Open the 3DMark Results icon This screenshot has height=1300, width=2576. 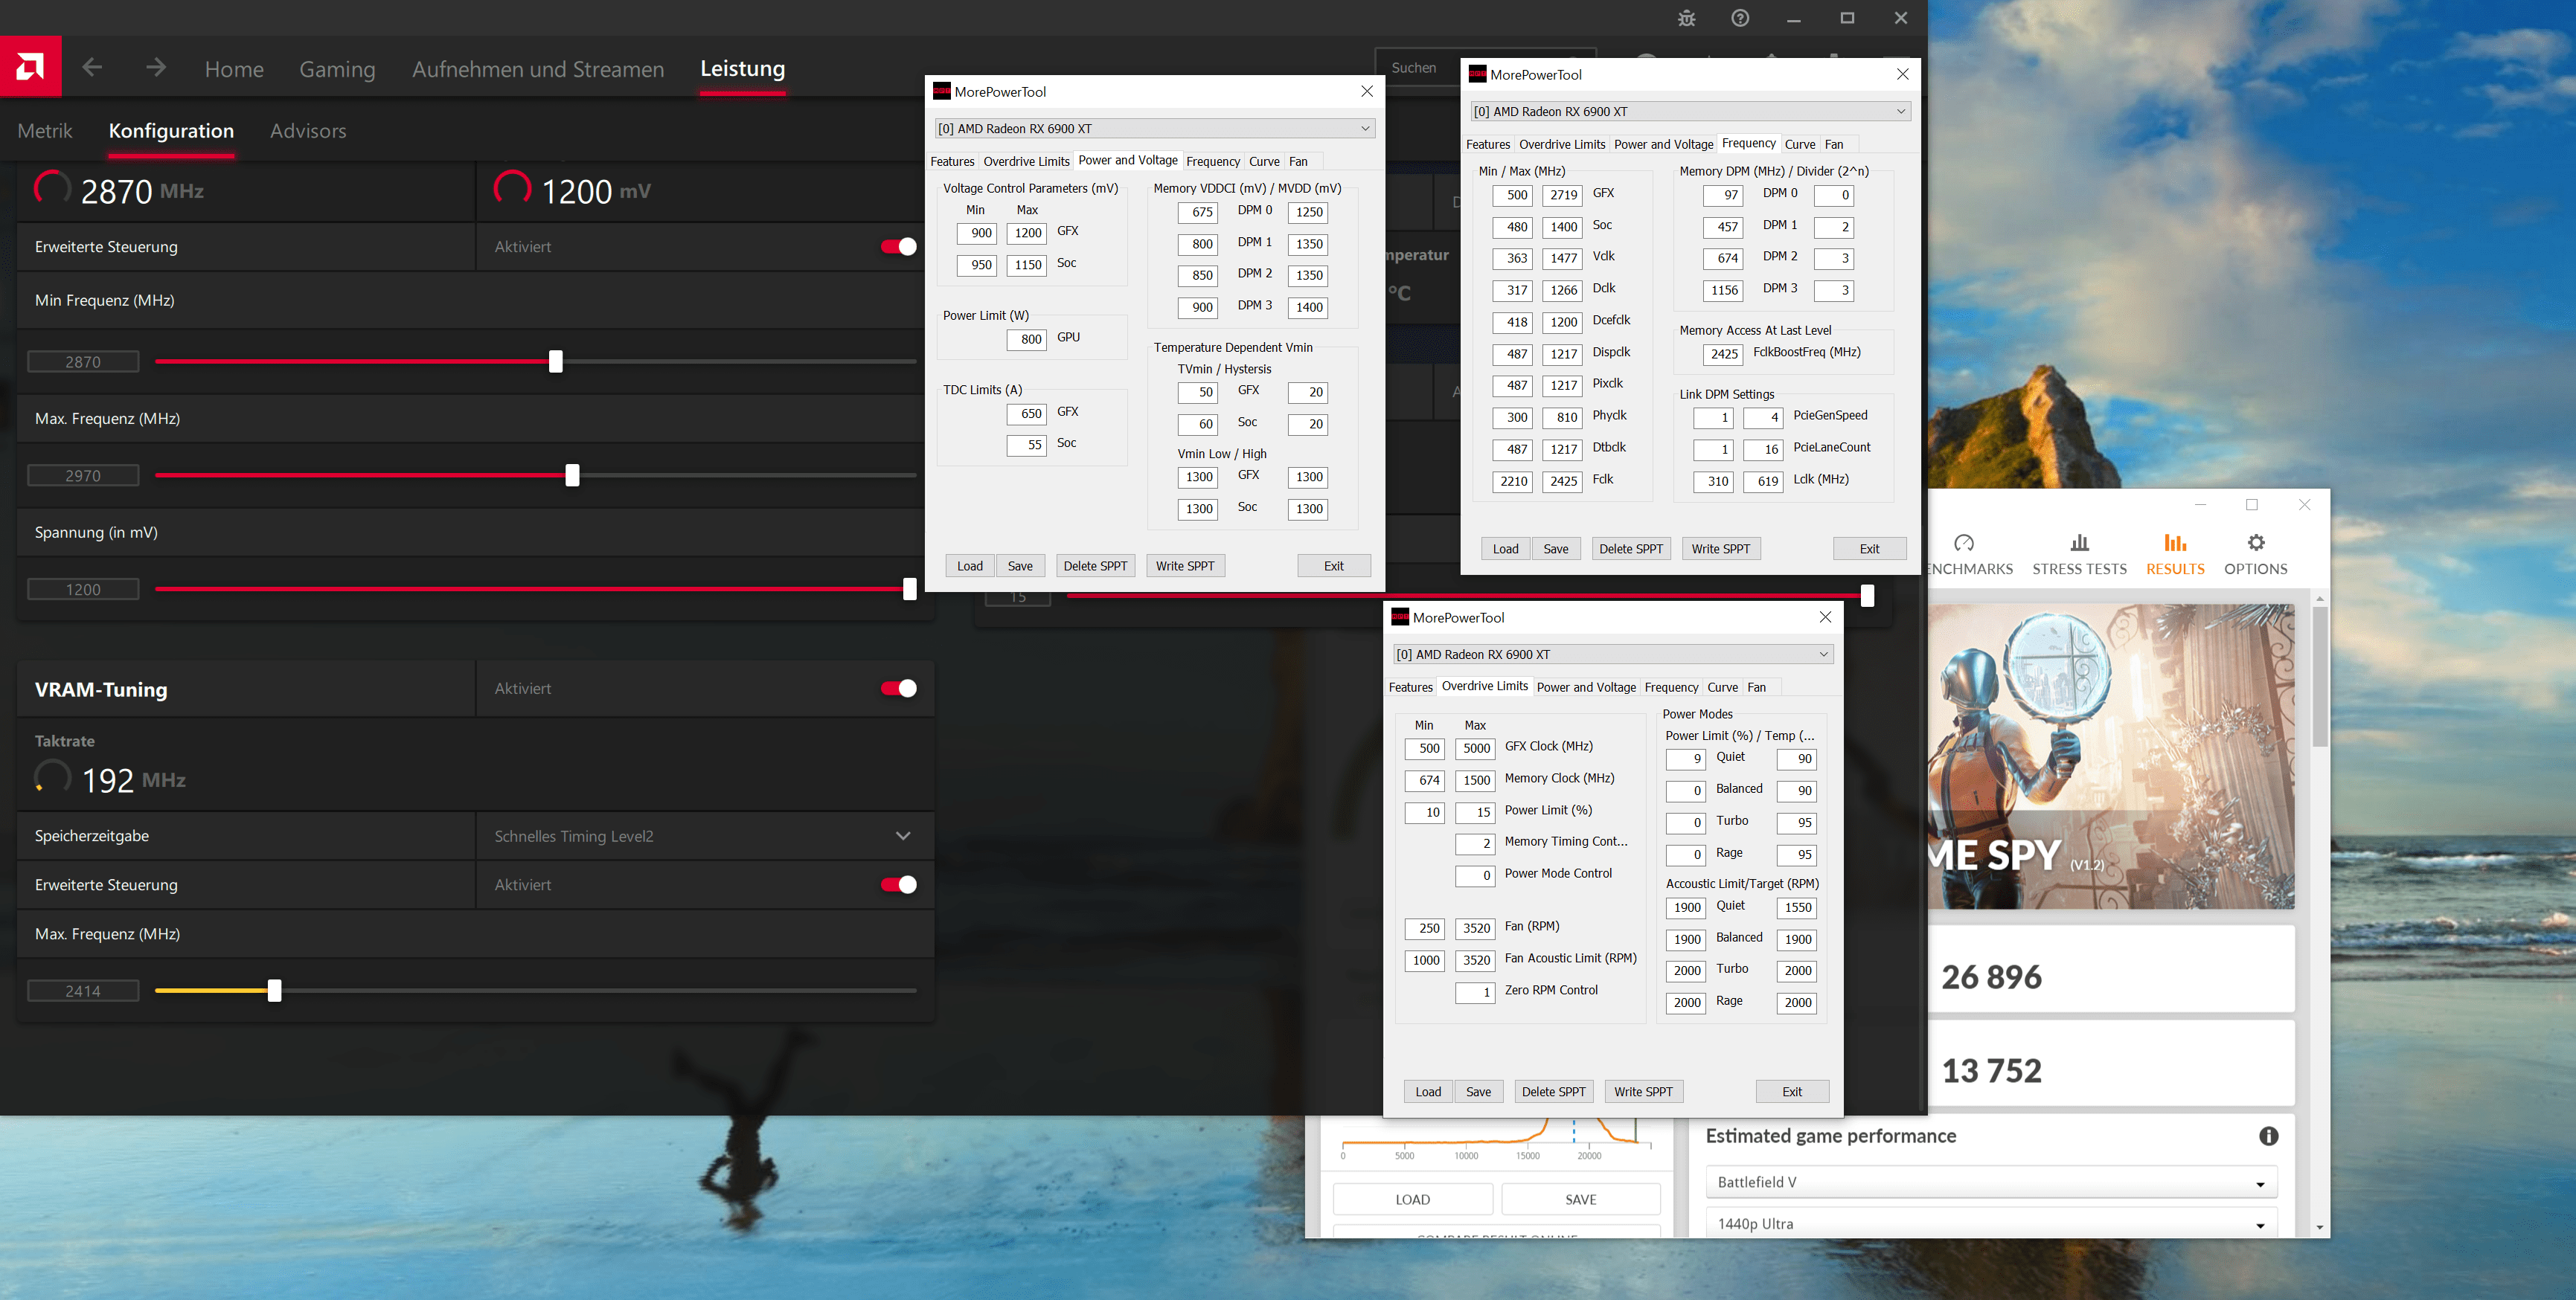(2175, 543)
